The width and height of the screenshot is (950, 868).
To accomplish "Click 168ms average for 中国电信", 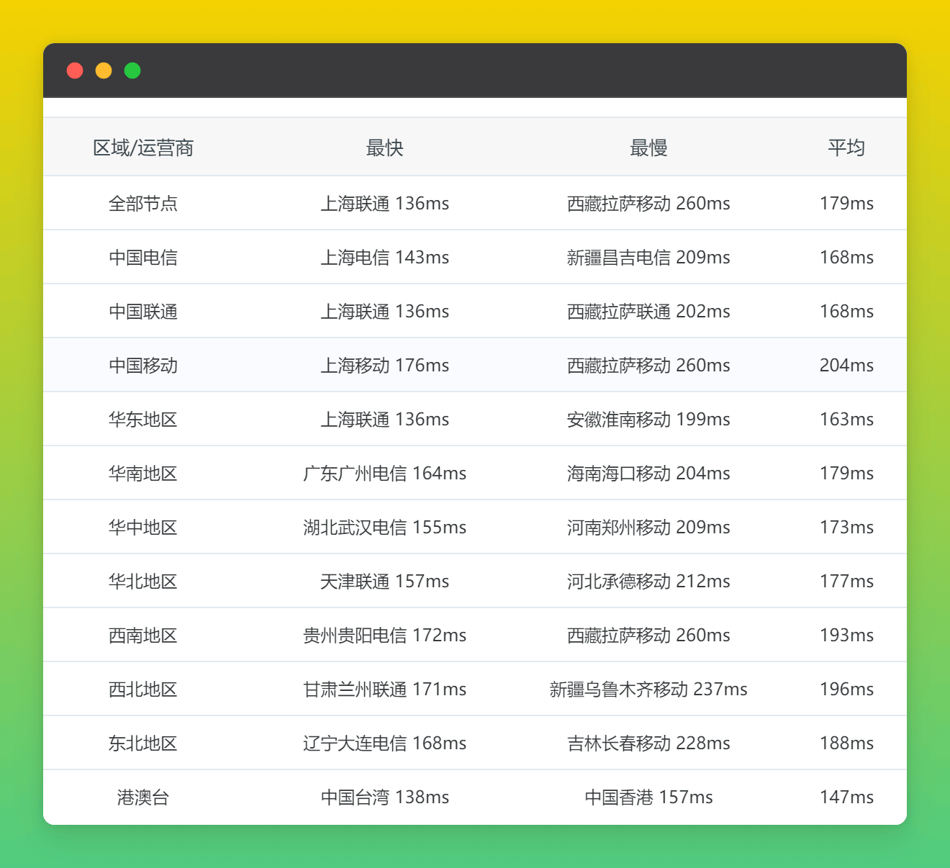I will click(846, 258).
